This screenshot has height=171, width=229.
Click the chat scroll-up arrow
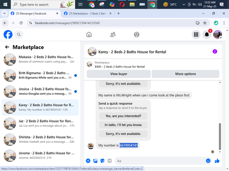coord(220,83)
